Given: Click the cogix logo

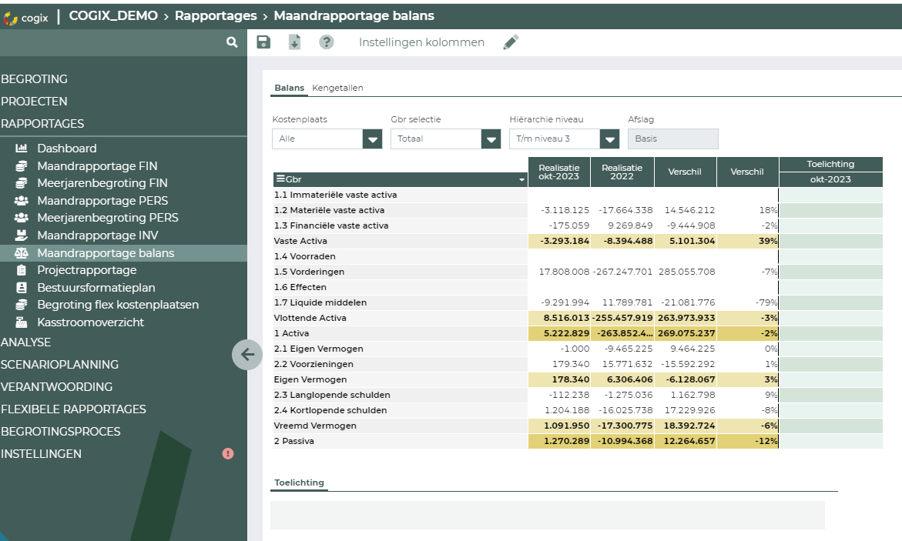Looking at the screenshot, I should (27, 16).
